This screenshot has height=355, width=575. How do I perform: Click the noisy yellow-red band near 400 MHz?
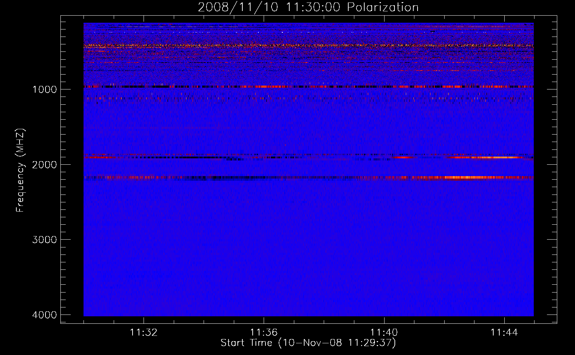308,46
